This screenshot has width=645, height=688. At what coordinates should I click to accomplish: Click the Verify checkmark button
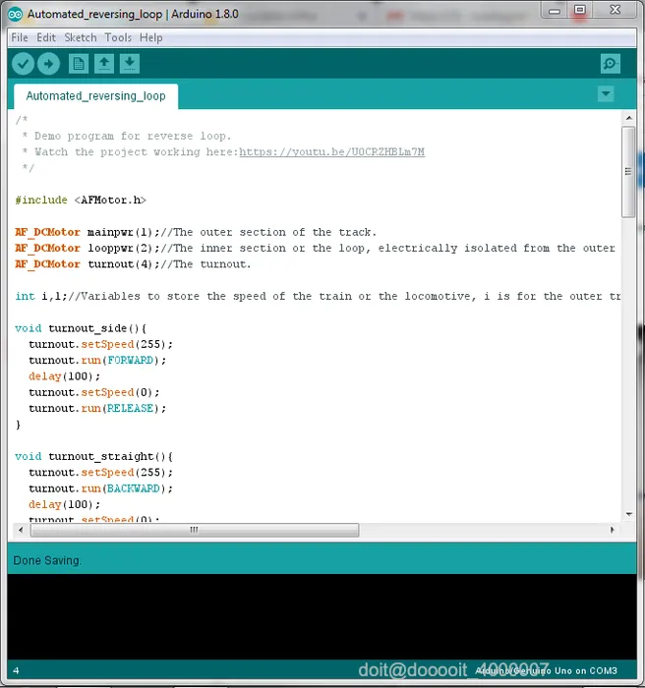pyautogui.click(x=24, y=64)
